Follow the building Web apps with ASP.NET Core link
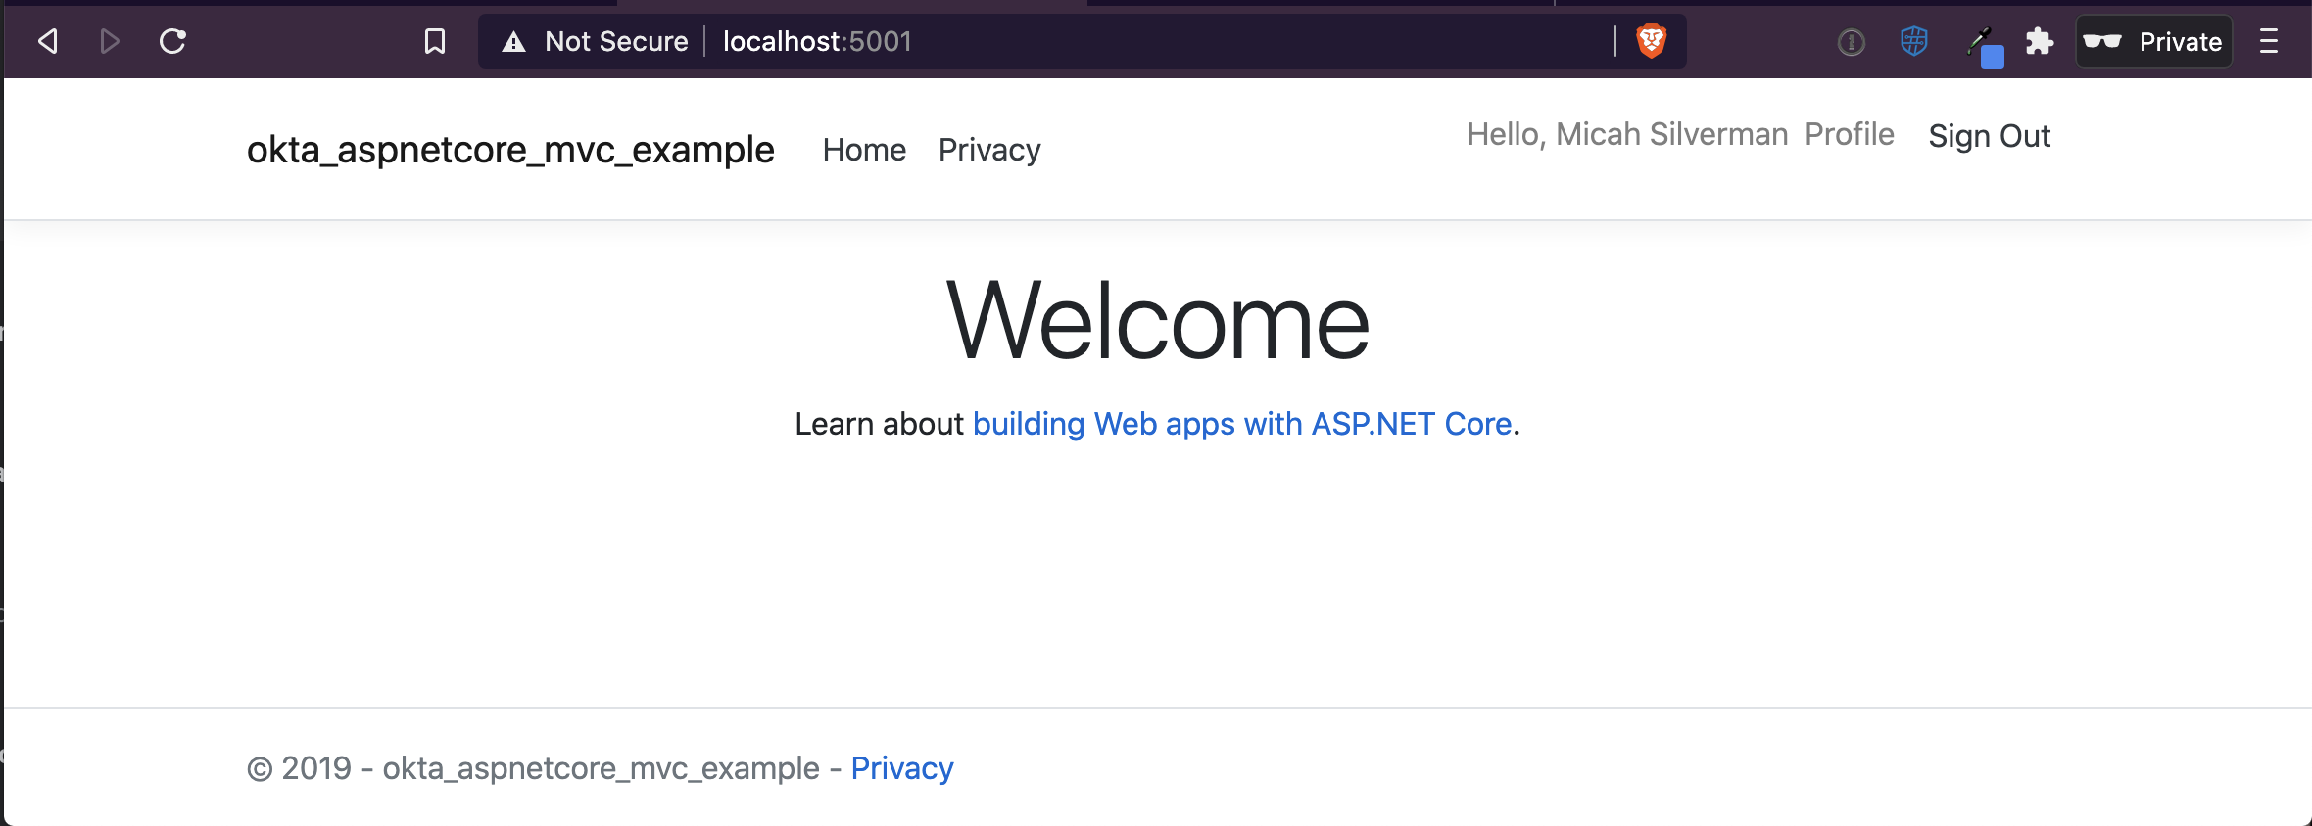Screen dimensions: 2312x826 click(1242, 424)
